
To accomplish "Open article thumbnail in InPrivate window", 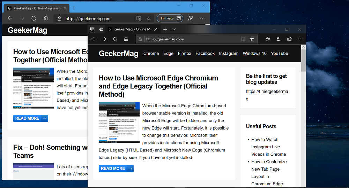I will tap(34, 88).
